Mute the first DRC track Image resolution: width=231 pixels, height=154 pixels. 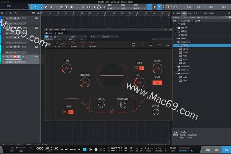[x=7, y=18]
